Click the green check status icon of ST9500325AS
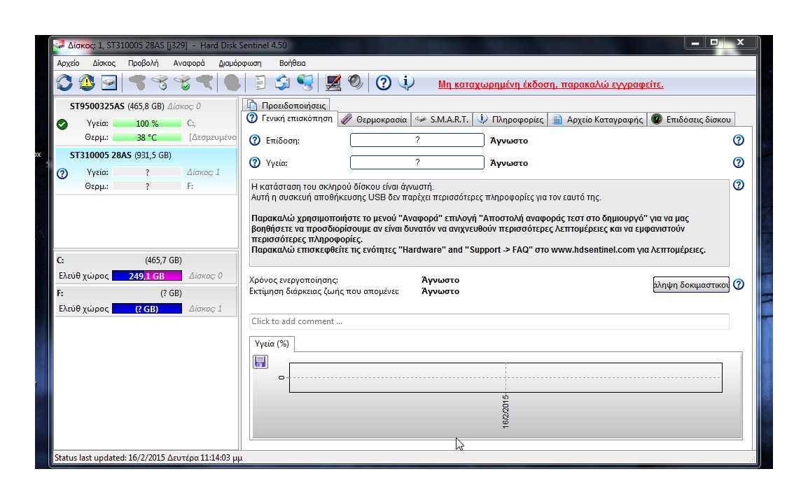 tap(62, 124)
